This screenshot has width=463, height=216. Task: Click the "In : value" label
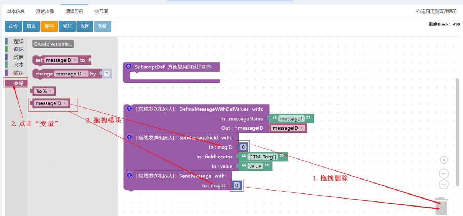[222, 166]
